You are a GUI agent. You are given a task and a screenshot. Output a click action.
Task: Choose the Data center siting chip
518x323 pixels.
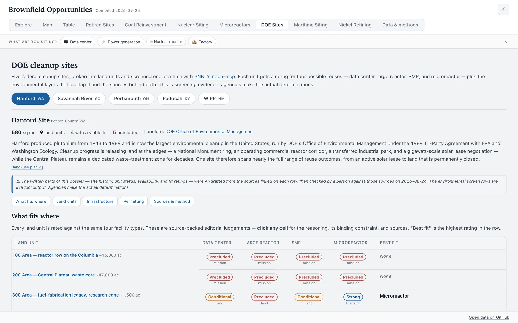click(x=78, y=42)
